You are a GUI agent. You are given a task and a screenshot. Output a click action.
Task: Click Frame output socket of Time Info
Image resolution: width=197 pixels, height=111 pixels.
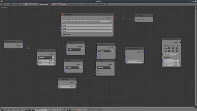pos(23,45)
